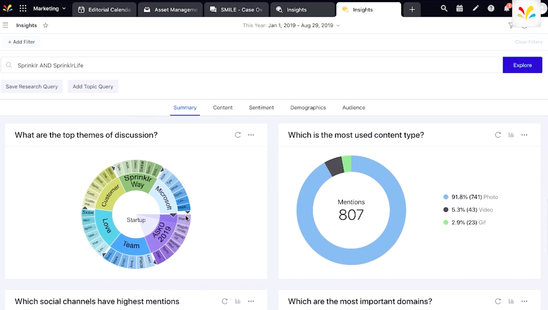Click the dark Video slice of donut
548x310 pixels.
click(x=334, y=167)
